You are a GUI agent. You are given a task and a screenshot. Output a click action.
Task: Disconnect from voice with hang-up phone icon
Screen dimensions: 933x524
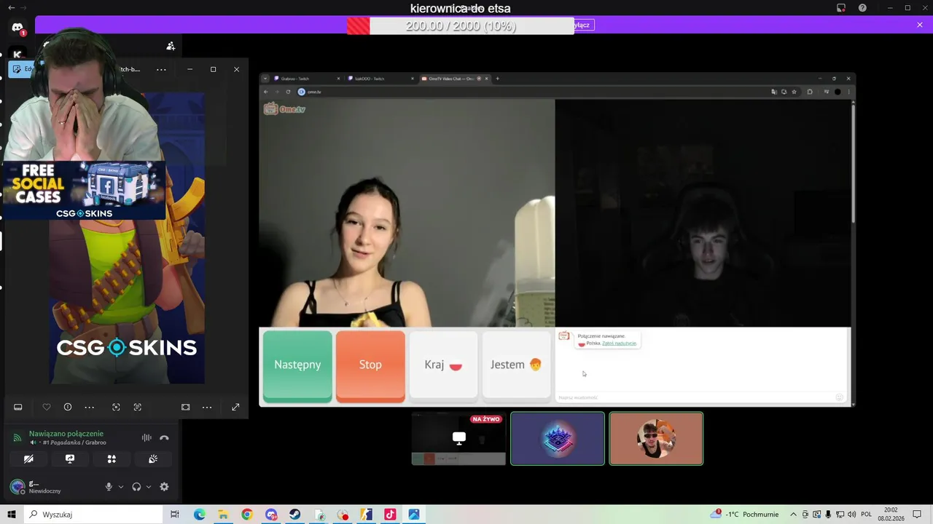[x=164, y=437]
